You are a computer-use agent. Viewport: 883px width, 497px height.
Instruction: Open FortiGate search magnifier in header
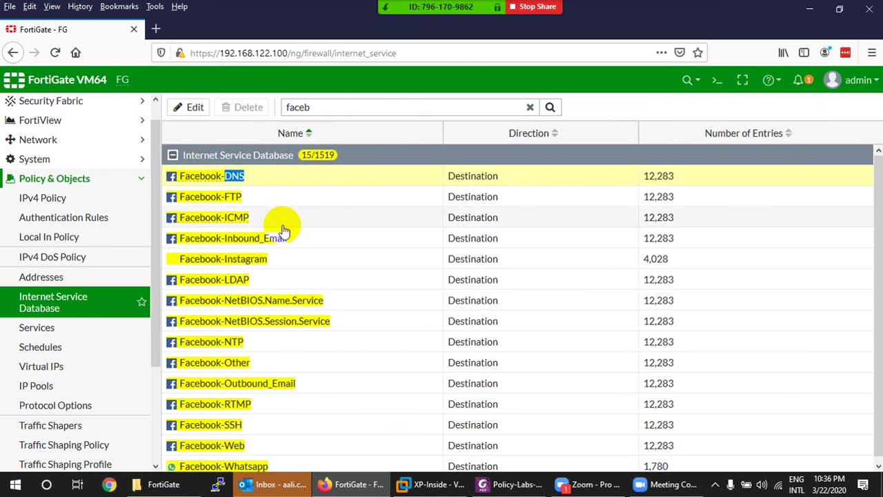tap(691, 80)
